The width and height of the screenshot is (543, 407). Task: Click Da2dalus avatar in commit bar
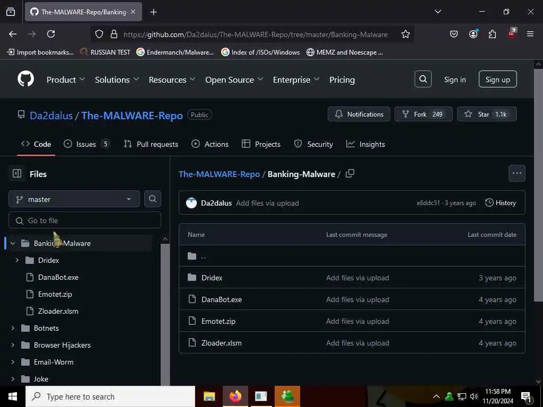tap(191, 203)
